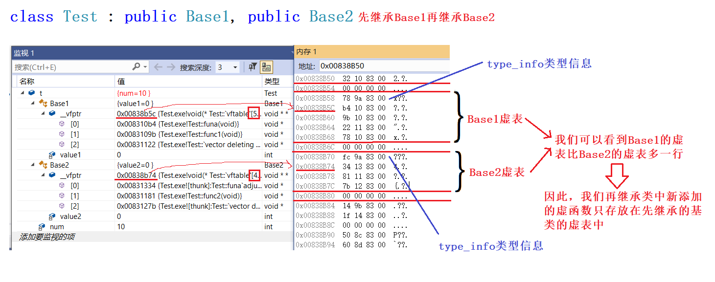Collapse the __vfptr node under Base2
The width and height of the screenshot is (715, 282).
[42, 175]
